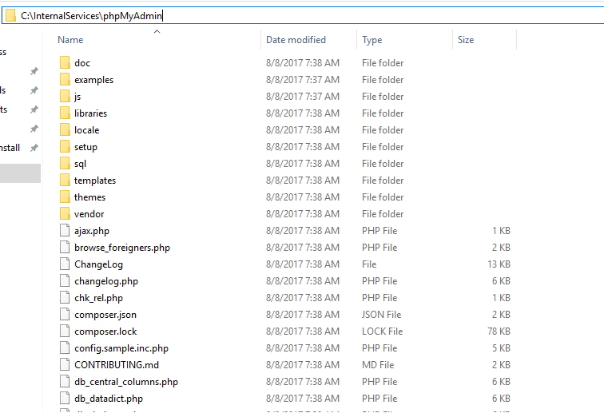Viewport: 604px width, 413px height.
Task: Select the setup folder icon
Action: [65, 146]
